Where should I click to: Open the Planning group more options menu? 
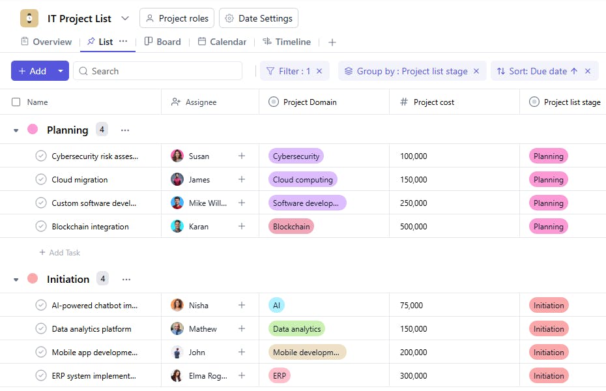coord(125,130)
